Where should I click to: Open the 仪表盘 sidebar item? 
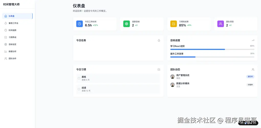click(17, 16)
